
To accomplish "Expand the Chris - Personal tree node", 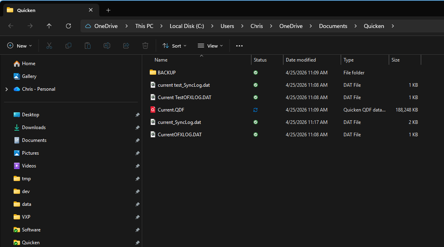I will [6, 89].
